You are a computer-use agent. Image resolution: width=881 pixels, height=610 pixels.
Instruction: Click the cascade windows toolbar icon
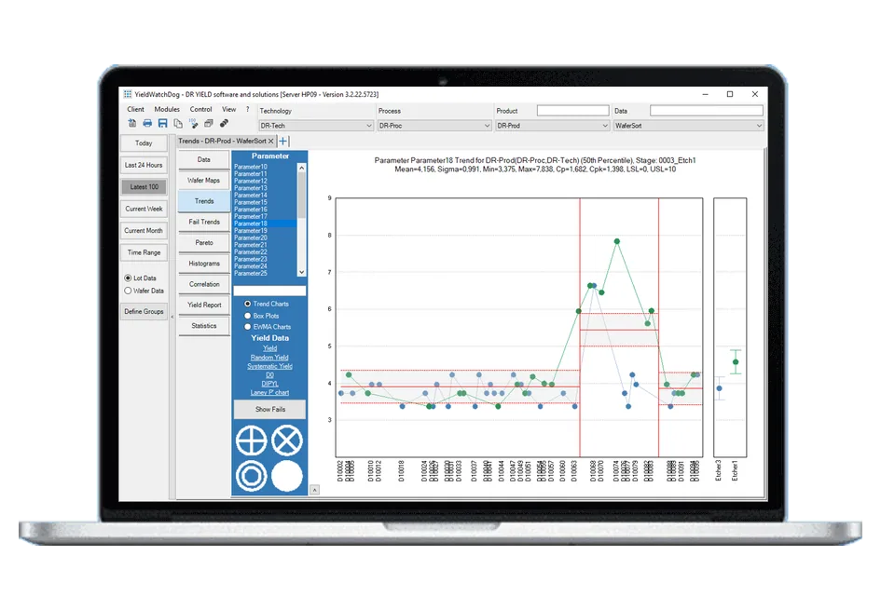point(209,123)
